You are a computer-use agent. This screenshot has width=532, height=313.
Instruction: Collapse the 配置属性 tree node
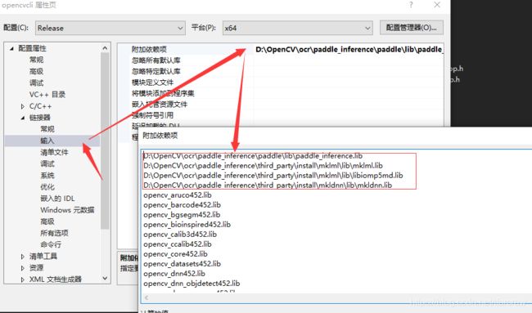click(11, 48)
